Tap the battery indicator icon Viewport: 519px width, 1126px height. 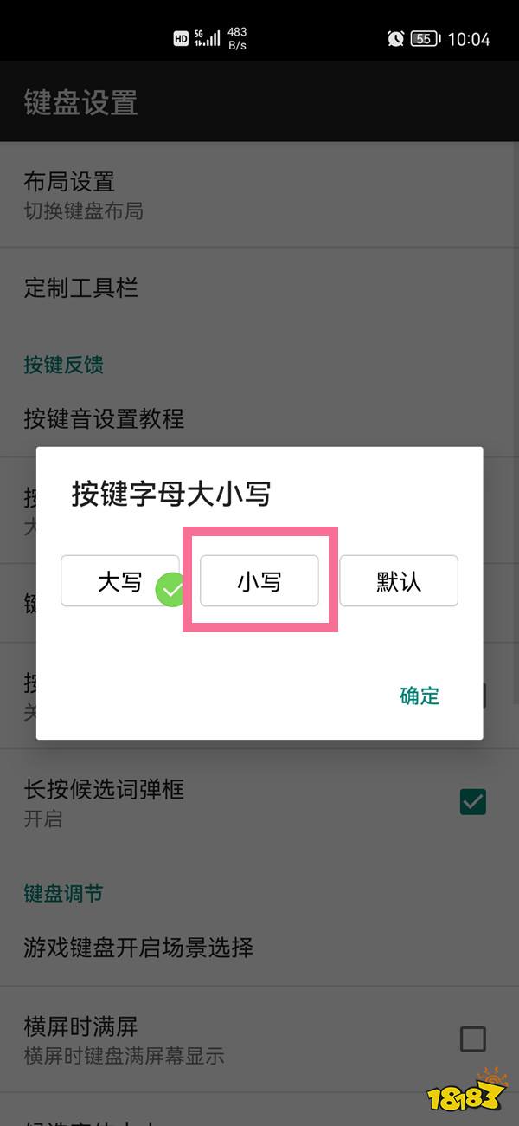[x=426, y=38]
